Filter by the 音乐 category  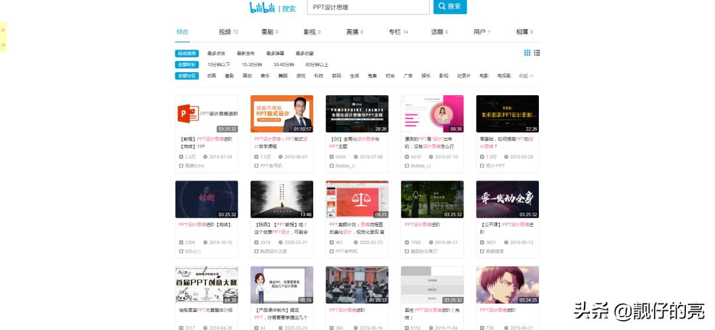(x=265, y=75)
